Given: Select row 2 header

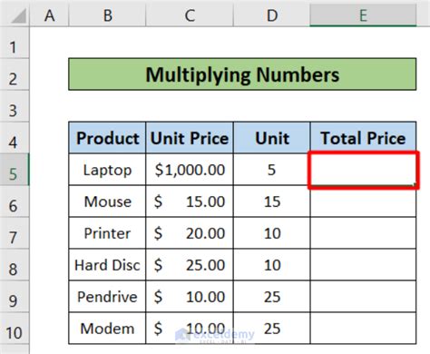Looking at the screenshot, I should (15, 74).
